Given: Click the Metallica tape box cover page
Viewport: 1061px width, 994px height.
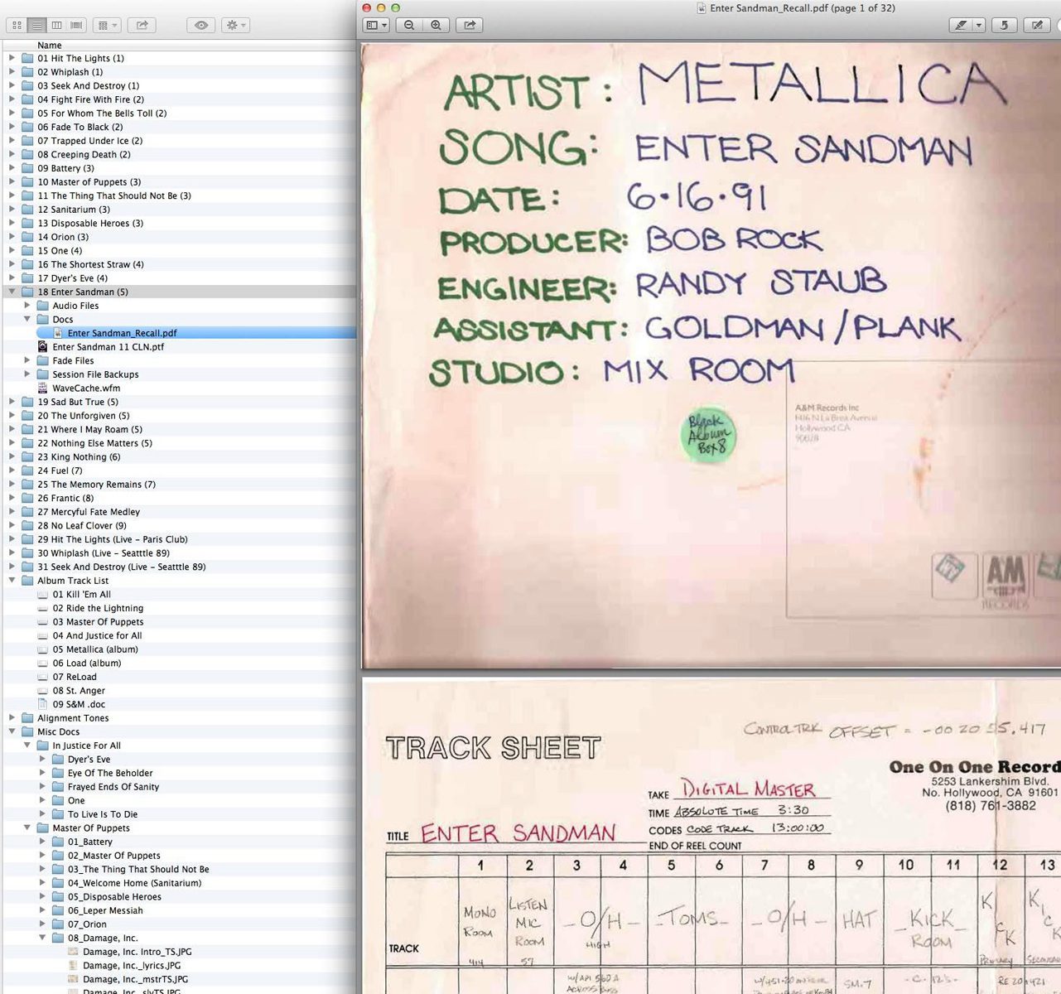Looking at the screenshot, I should tap(711, 355).
